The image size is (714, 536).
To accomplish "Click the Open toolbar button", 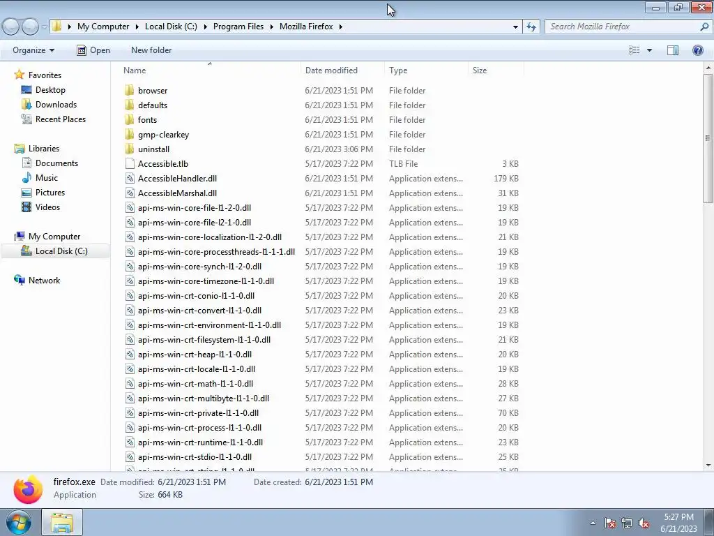I will coord(93,50).
